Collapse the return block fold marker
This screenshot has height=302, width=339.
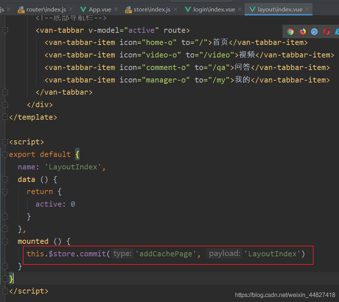coord(5,192)
